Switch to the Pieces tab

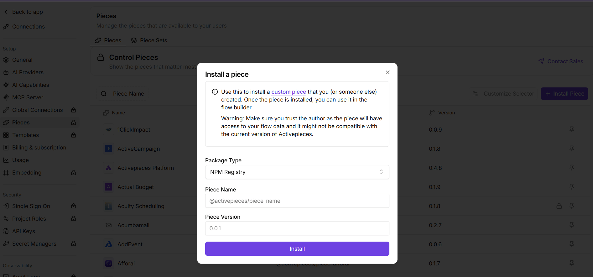click(x=108, y=40)
